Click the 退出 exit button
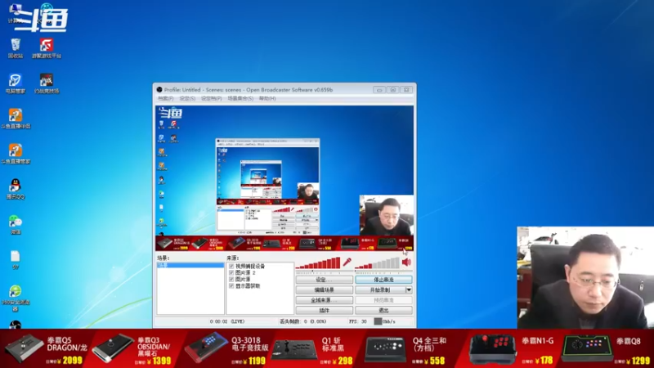Image resolution: width=654 pixels, height=368 pixels. [x=383, y=311]
